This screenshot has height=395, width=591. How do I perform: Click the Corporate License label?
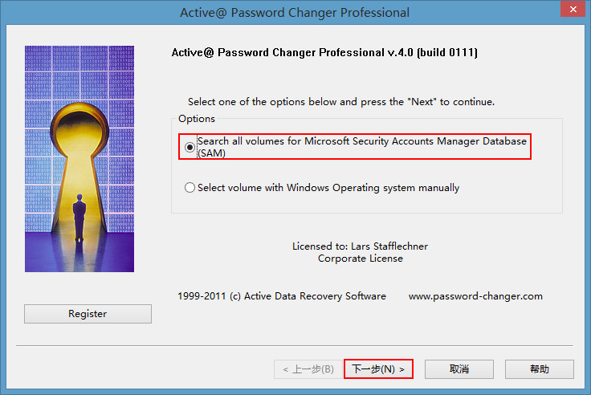click(361, 259)
